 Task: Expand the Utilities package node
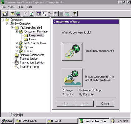(17, 51)
